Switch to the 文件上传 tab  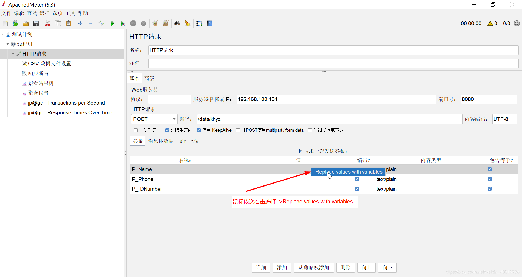pyautogui.click(x=189, y=141)
